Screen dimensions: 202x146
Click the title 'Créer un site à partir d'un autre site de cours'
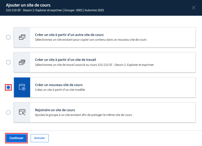click(x=69, y=35)
